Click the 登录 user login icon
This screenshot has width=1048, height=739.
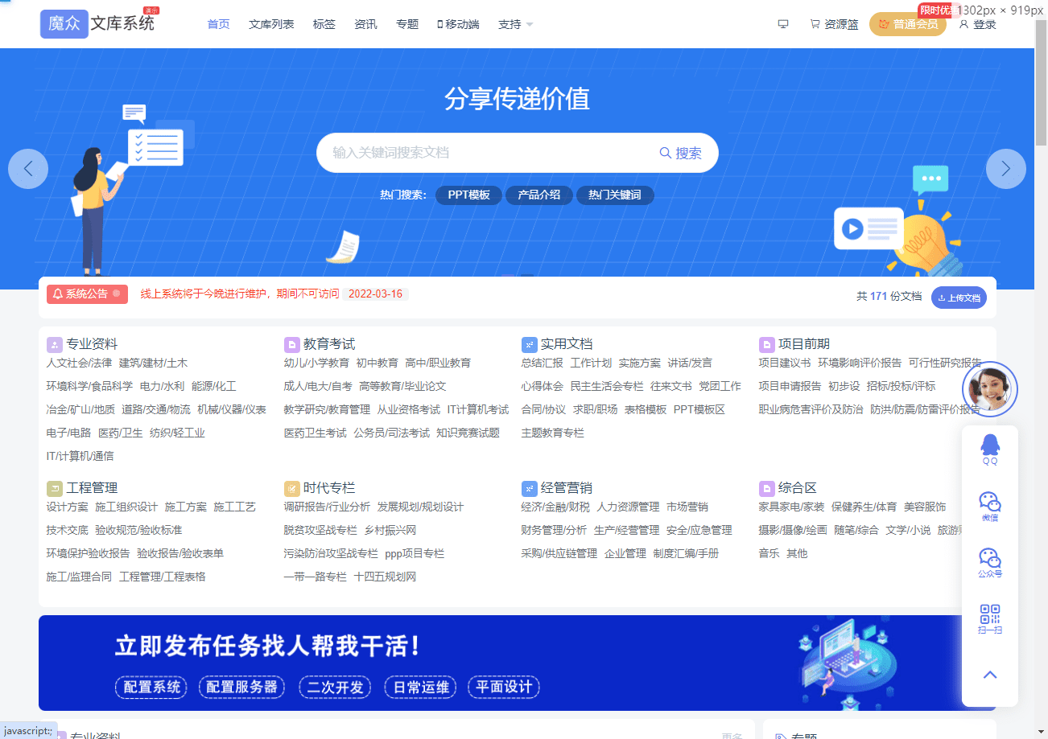977,24
